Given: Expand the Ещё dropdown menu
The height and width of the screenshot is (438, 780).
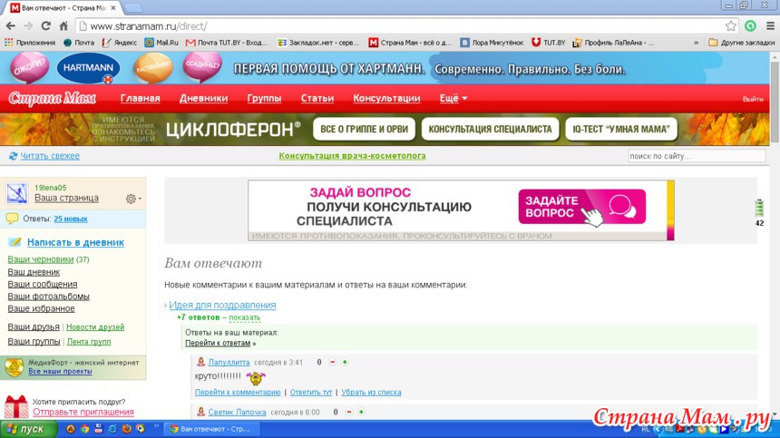Looking at the screenshot, I should [x=453, y=99].
